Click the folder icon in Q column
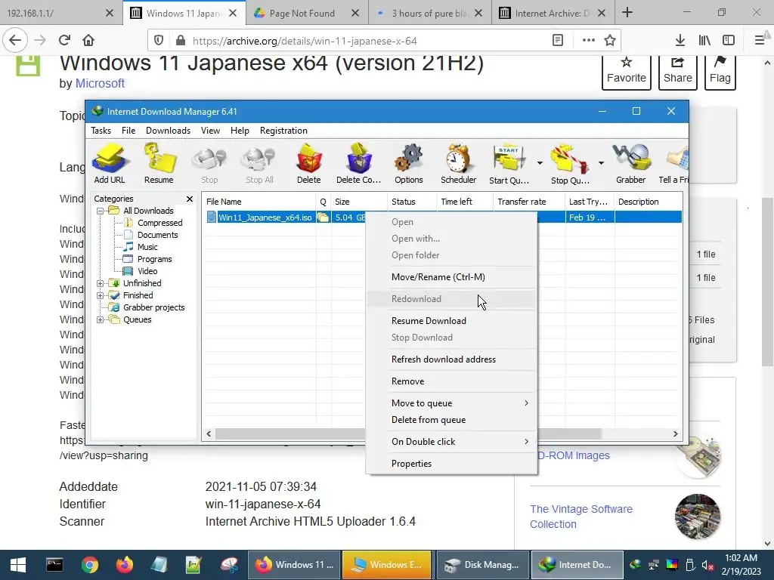This screenshot has height=580, width=774. pyautogui.click(x=323, y=217)
